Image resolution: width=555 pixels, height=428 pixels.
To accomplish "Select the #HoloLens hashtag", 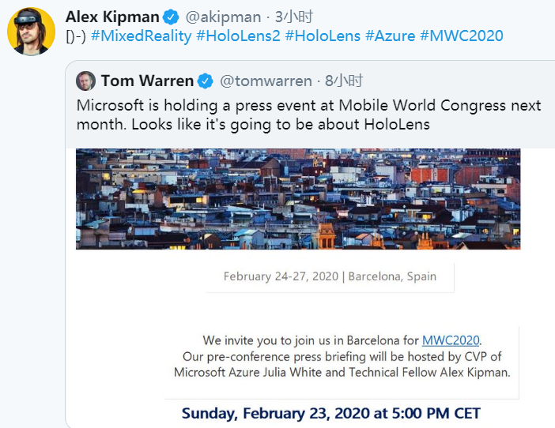I will (x=323, y=36).
